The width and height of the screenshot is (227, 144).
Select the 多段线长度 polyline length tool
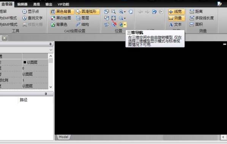(x=202, y=18)
